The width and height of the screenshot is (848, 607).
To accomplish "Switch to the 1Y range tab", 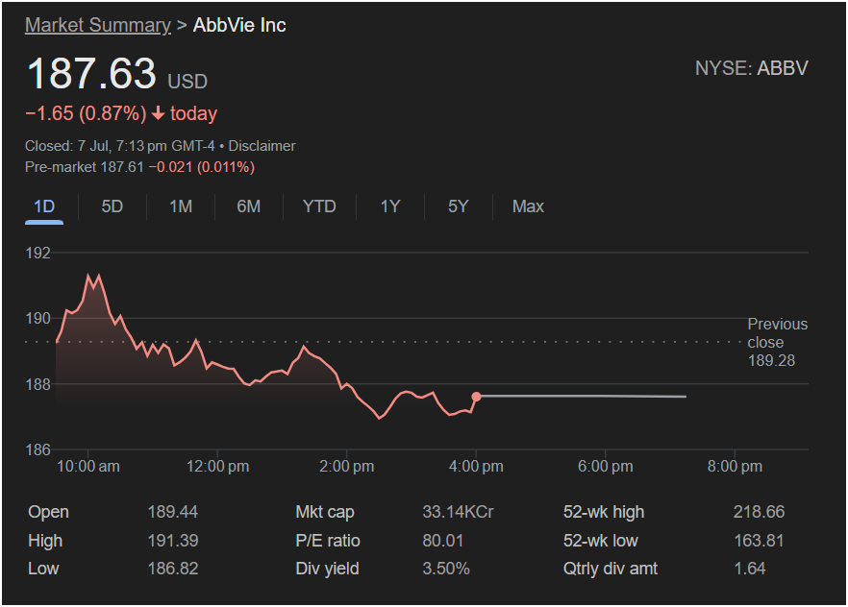I will tap(390, 206).
